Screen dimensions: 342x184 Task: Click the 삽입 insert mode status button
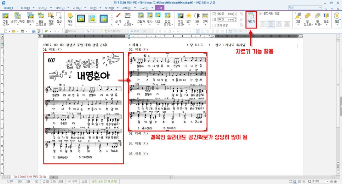coord(84,182)
